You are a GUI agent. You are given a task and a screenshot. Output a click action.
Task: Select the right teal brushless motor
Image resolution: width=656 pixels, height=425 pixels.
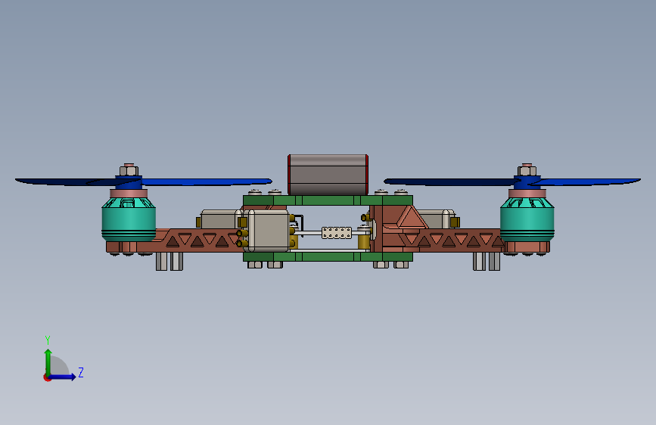[x=527, y=219]
